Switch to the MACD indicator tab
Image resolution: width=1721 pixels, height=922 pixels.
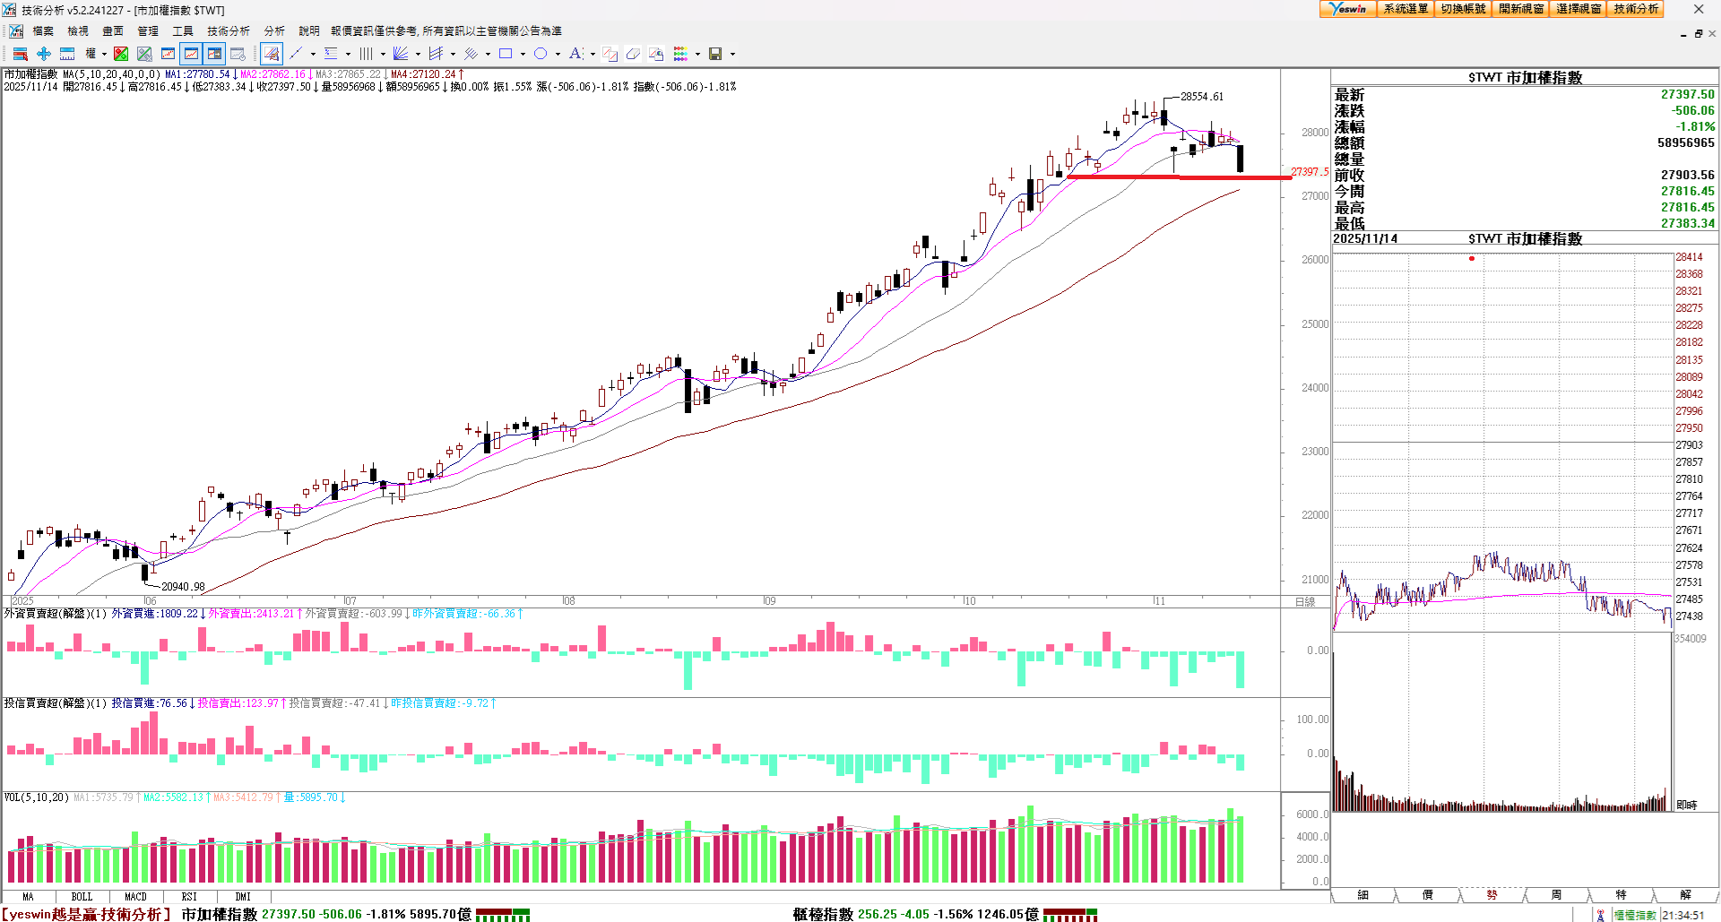tap(135, 896)
